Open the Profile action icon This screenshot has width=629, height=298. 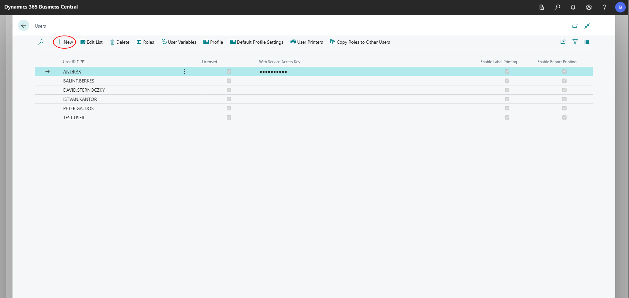206,42
